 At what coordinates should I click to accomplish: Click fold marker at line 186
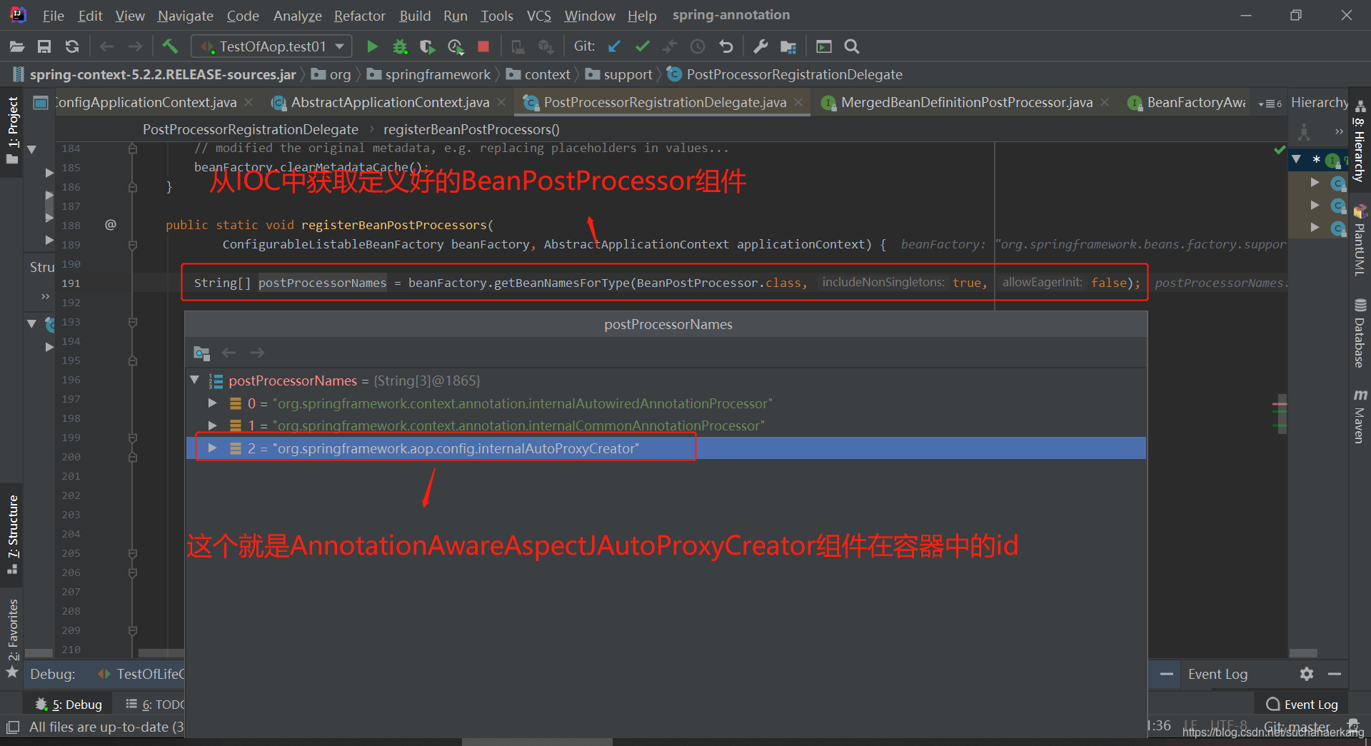(133, 187)
